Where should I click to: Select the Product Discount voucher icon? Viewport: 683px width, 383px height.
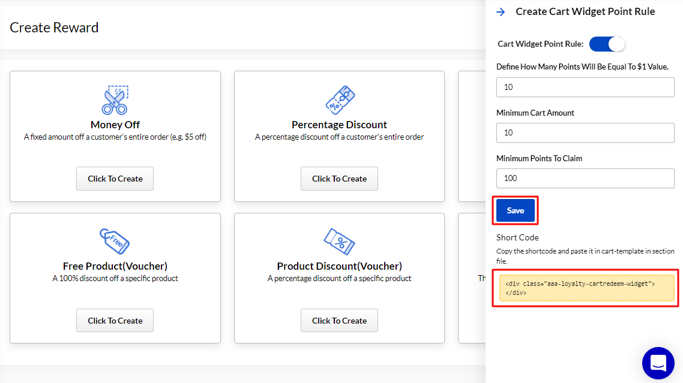[339, 242]
